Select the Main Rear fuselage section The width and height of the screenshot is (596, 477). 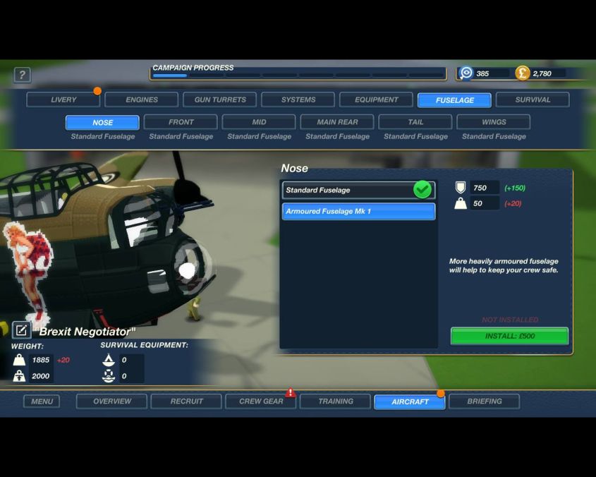pos(338,122)
